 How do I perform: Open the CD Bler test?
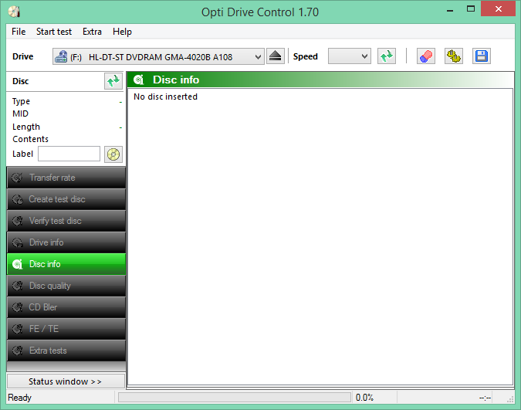tap(66, 307)
